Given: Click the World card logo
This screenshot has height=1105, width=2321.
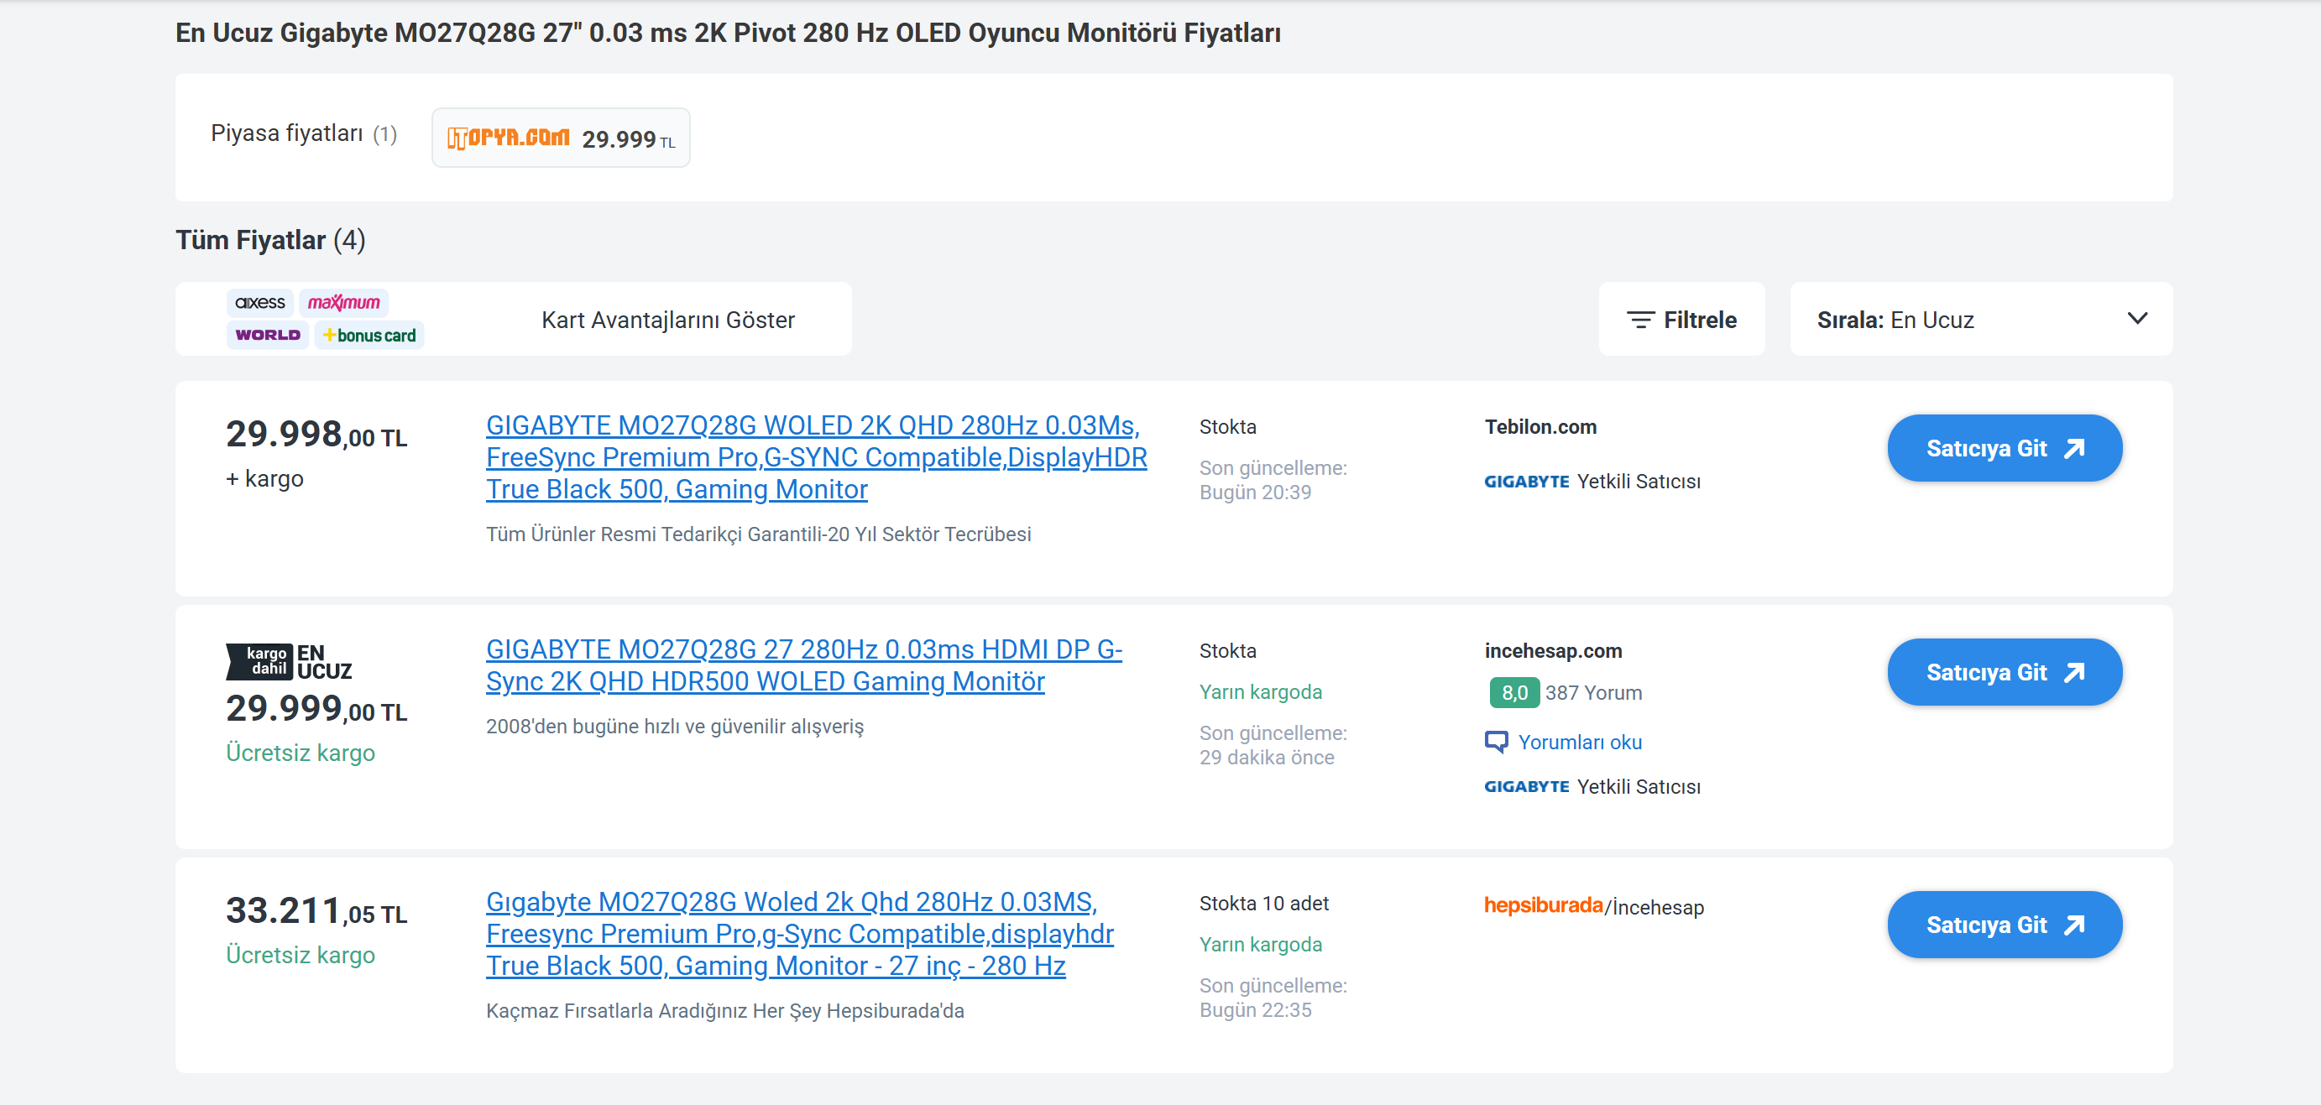Looking at the screenshot, I should coord(268,335).
